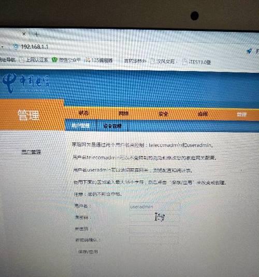Open the 管理 tab at far right
Image resolution: width=259 pixels, height=277 pixels.
241,115
